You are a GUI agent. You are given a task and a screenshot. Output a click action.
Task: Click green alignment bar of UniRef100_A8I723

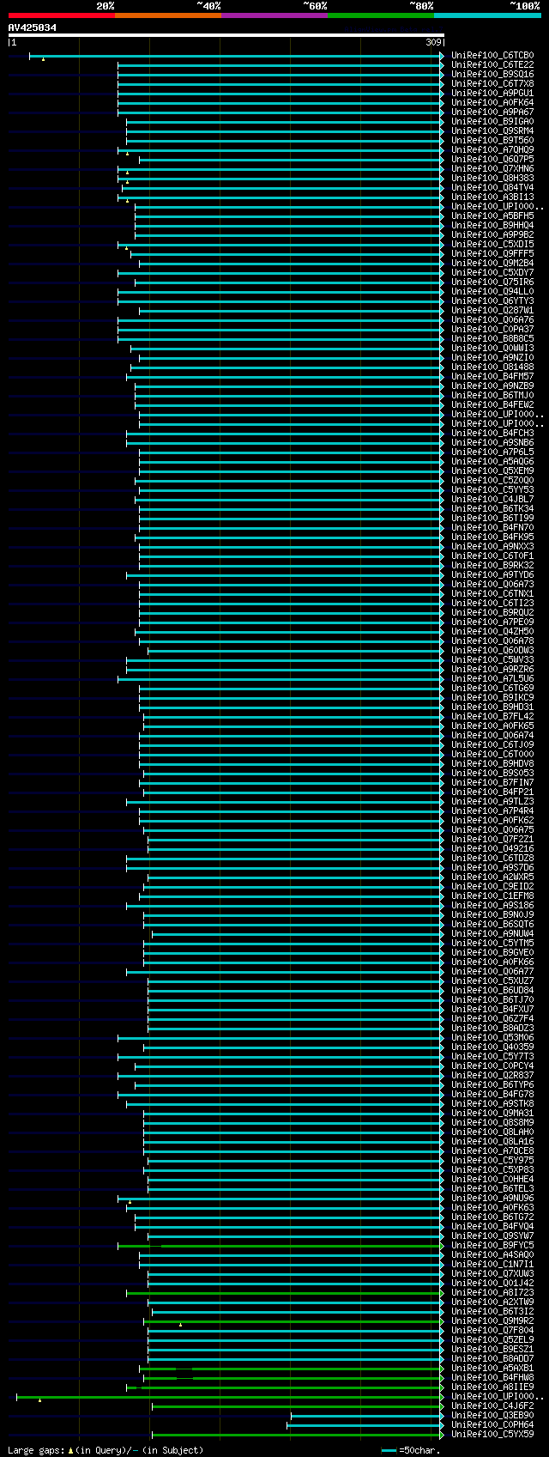click(x=285, y=1293)
